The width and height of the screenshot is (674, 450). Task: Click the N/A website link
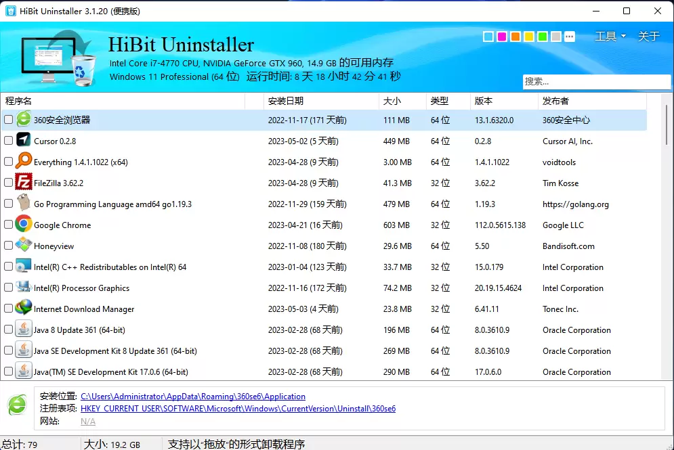pos(88,421)
